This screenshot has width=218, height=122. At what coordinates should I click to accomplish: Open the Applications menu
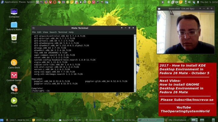click(x=11, y=2)
